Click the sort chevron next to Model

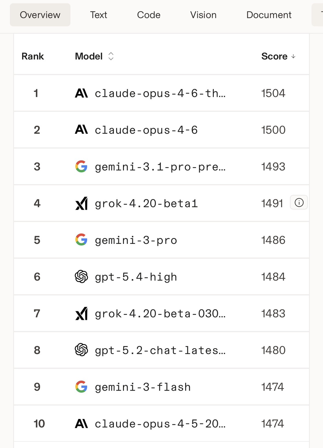(x=111, y=56)
